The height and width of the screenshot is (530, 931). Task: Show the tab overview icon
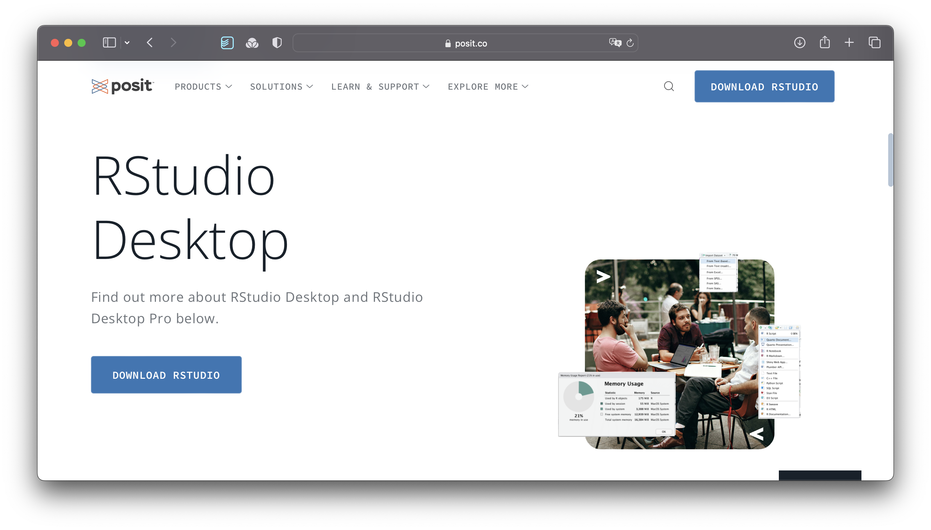(874, 42)
